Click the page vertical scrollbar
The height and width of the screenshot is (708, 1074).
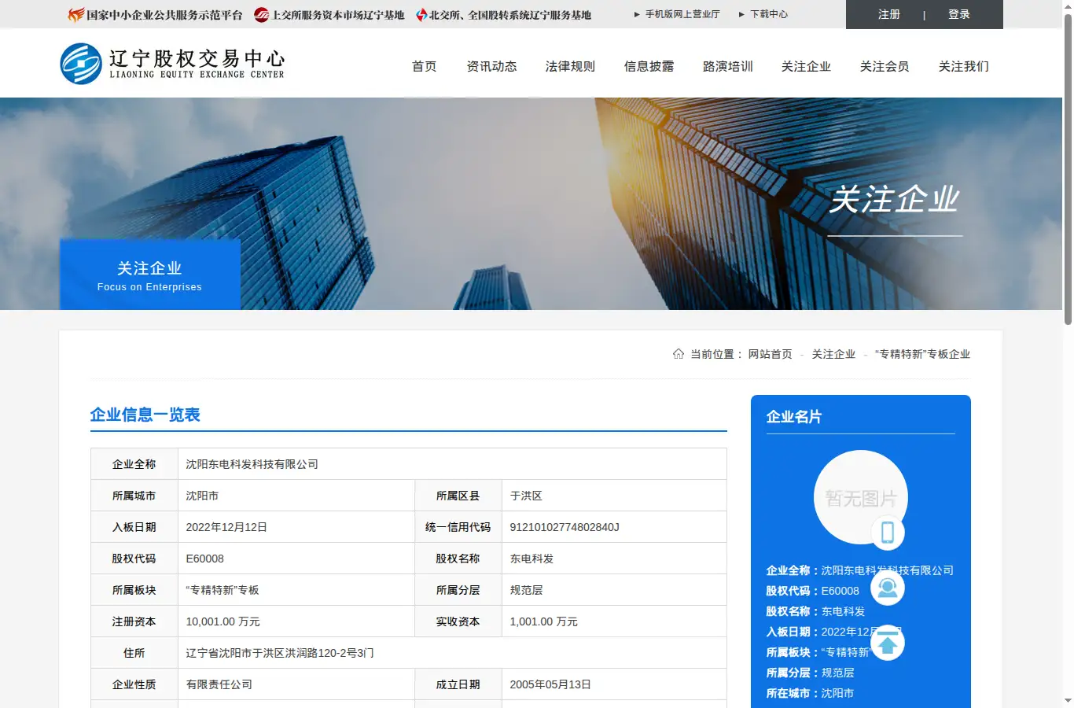pyautogui.click(x=1068, y=169)
